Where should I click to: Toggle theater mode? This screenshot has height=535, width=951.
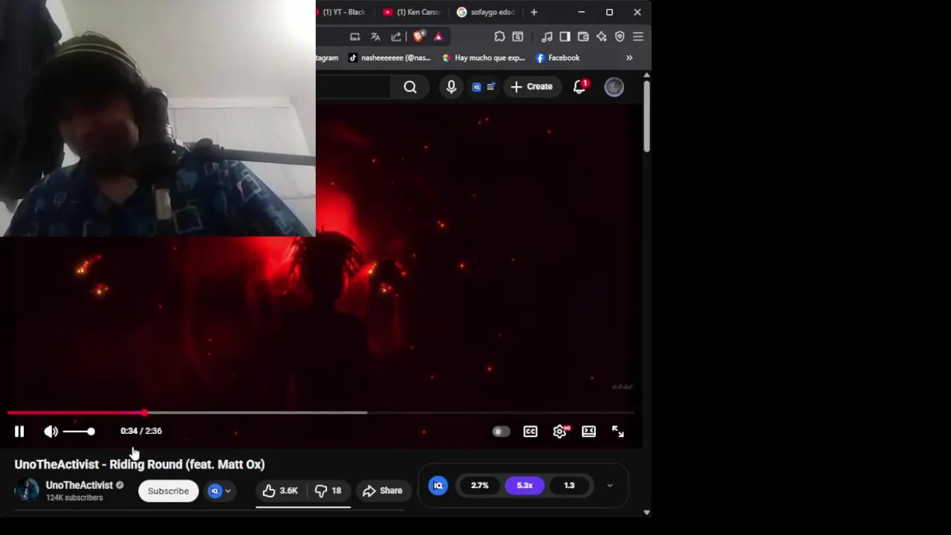[x=588, y=432]
